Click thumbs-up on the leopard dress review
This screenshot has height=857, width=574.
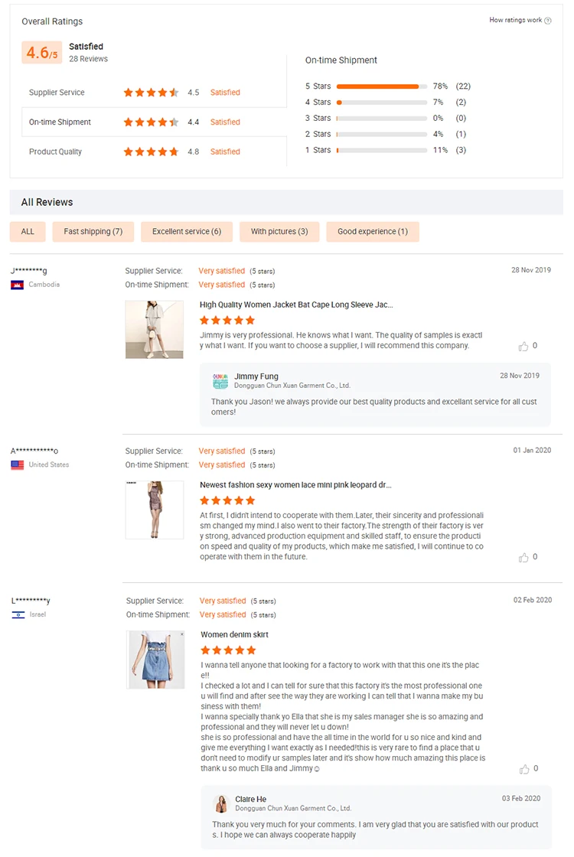pos(523,558)
